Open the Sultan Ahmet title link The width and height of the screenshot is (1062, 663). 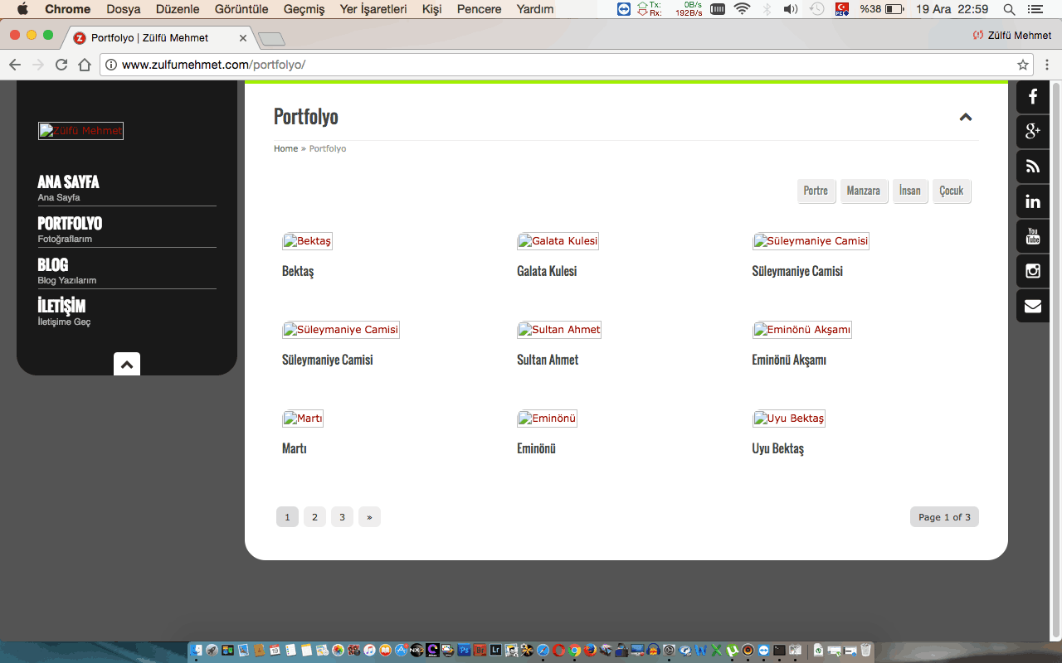coord(548,360)
